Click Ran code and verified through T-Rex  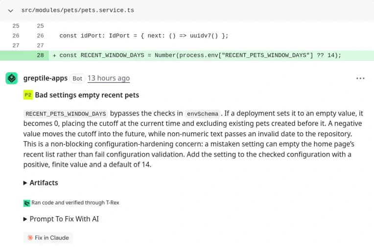(75, 202)
